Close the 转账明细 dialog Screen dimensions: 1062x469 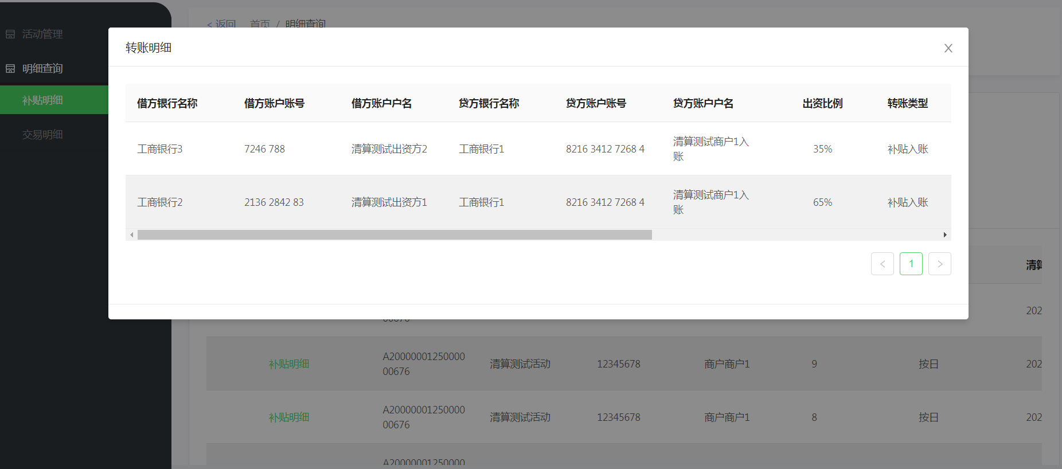click(x=948, y=48)
